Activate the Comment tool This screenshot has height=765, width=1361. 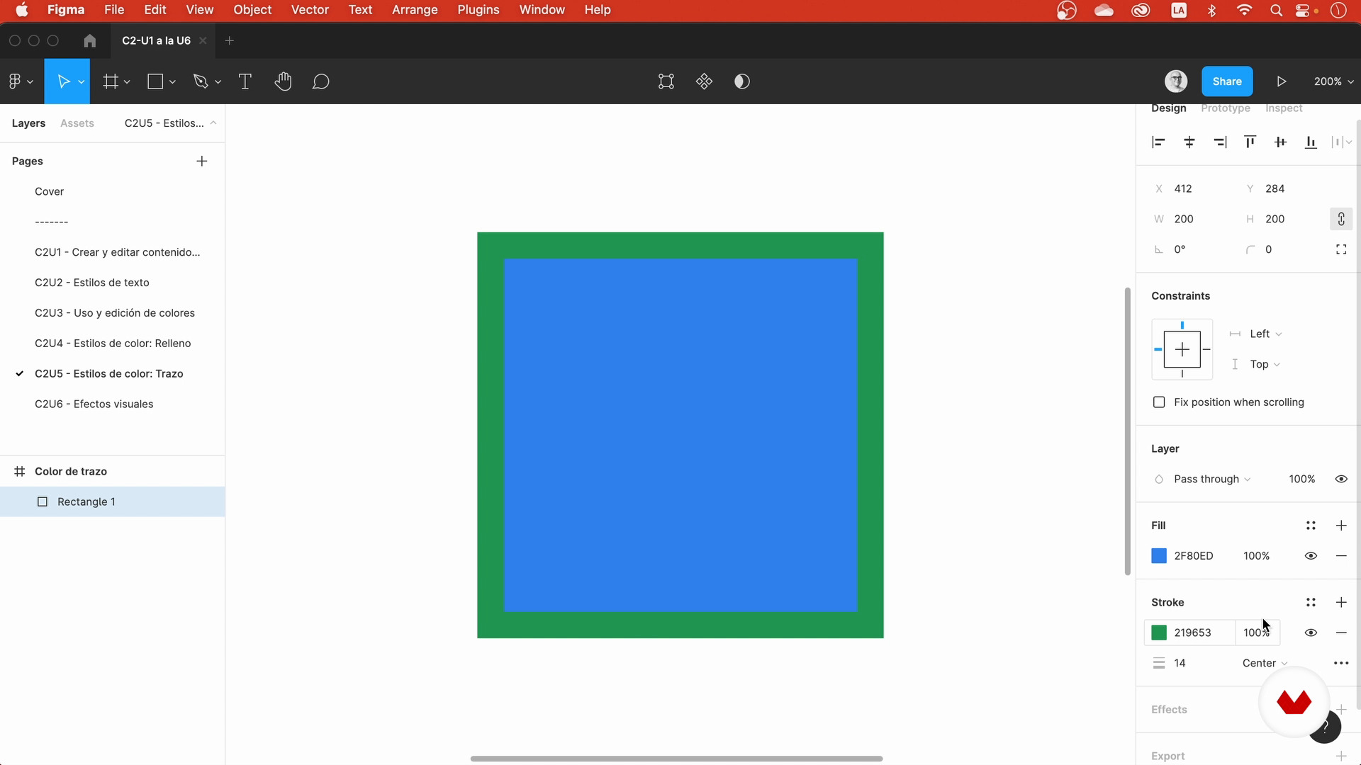[320, 81]
